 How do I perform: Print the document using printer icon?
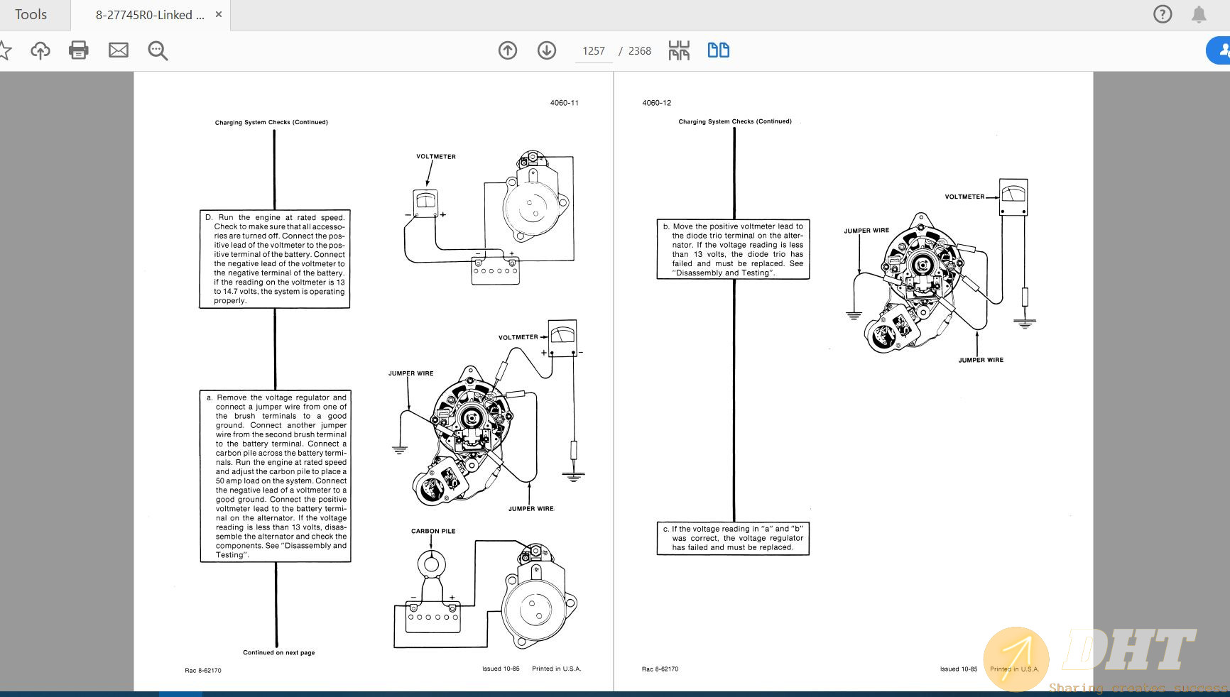[79, 50]
